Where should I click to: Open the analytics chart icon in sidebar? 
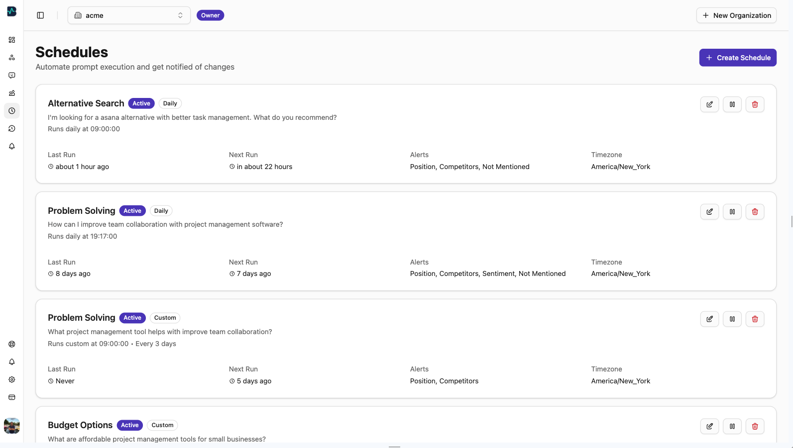pos(12,93)
